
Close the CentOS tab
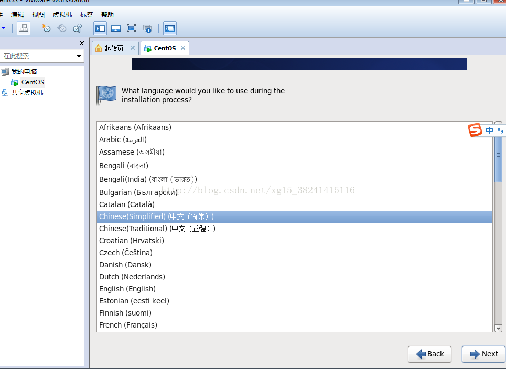pos(183,48)
